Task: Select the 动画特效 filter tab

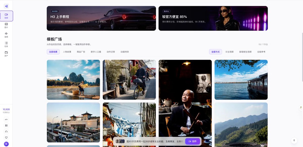Action: click(125, 52)
